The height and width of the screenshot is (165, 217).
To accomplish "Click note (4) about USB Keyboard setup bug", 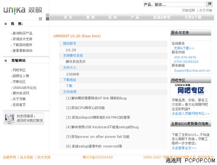I will click(102, 127).
